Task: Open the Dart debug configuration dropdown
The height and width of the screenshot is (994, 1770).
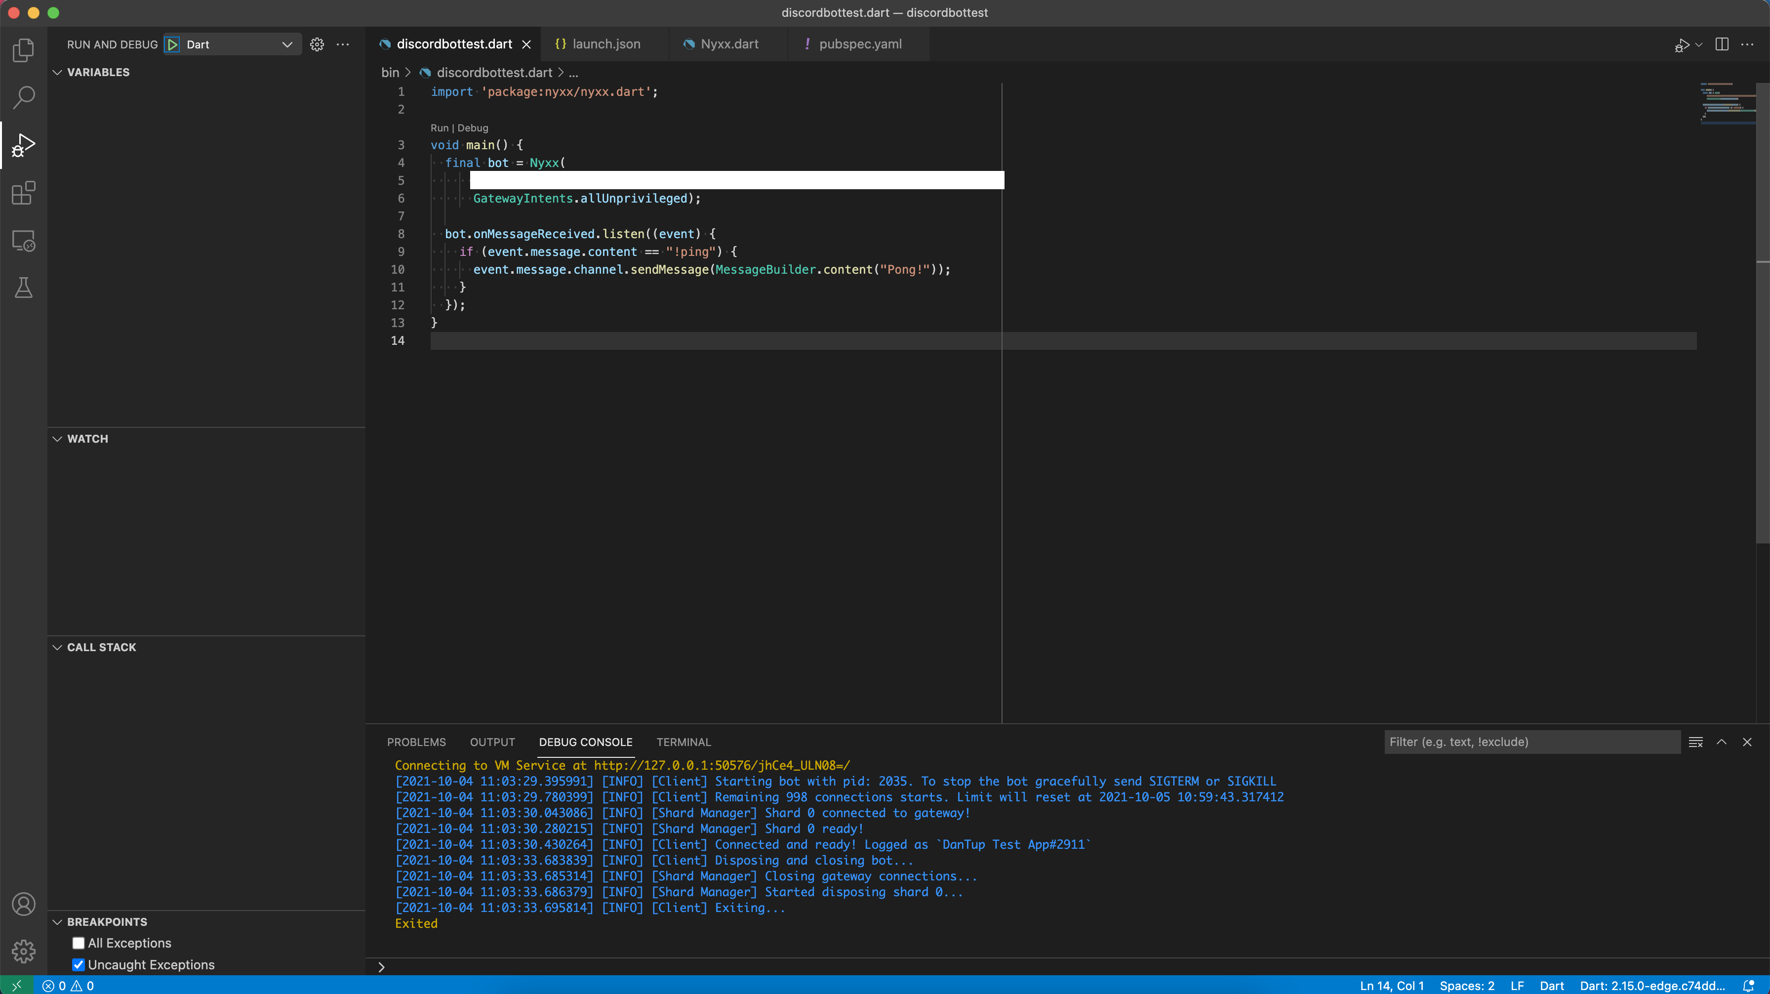Action: (x=286, y=43)
